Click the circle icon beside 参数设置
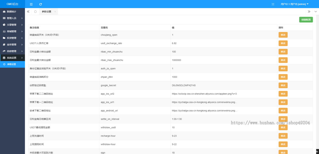Image resolution: width=319 pixels, height=154 pixels. pos(4,64)
